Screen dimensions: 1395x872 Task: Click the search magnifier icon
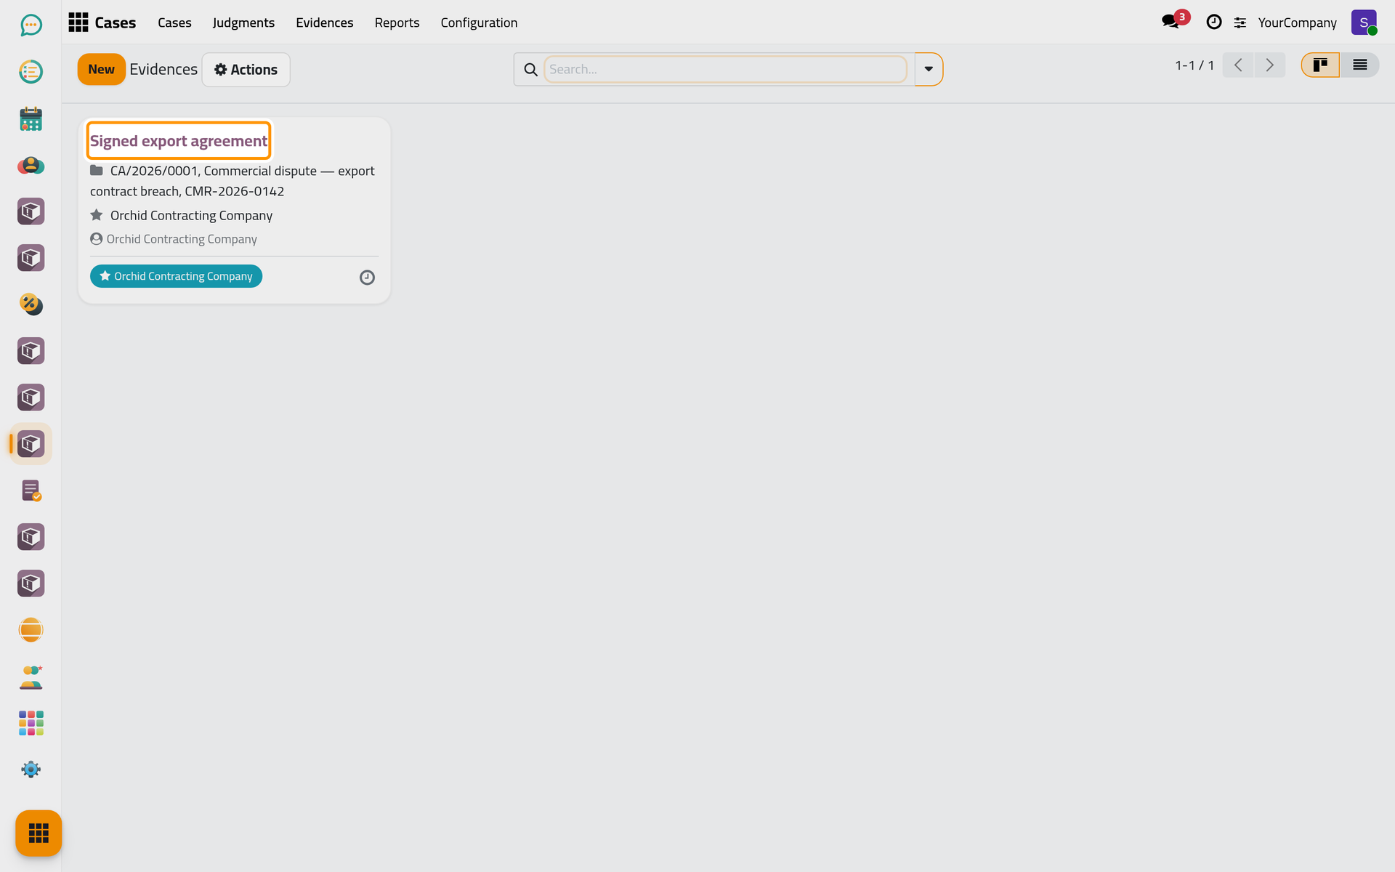point(530,70)
